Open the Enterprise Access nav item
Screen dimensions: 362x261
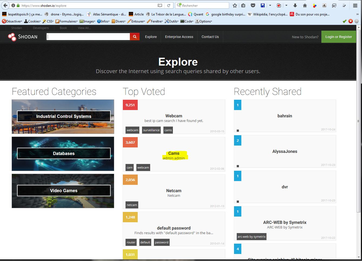[x=179, y=37]
